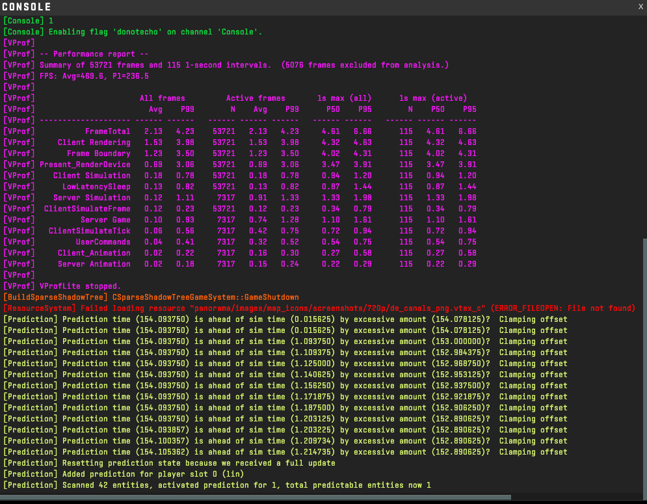Click the horizontal scrollbar thumb at bottom
647x504 pixels.
pyautogui.click(x=256, y=497)
